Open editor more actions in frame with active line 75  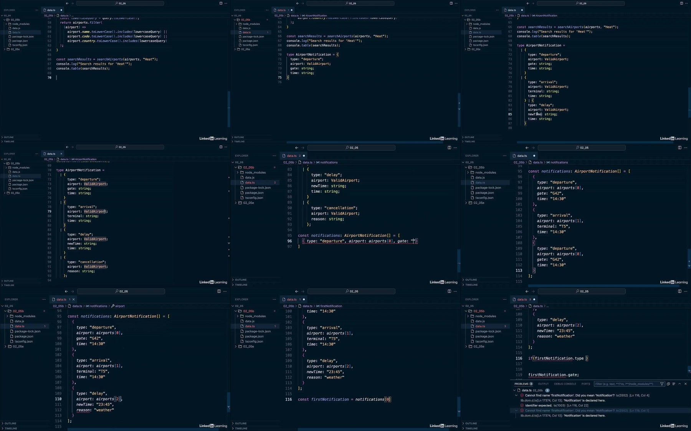456,3
